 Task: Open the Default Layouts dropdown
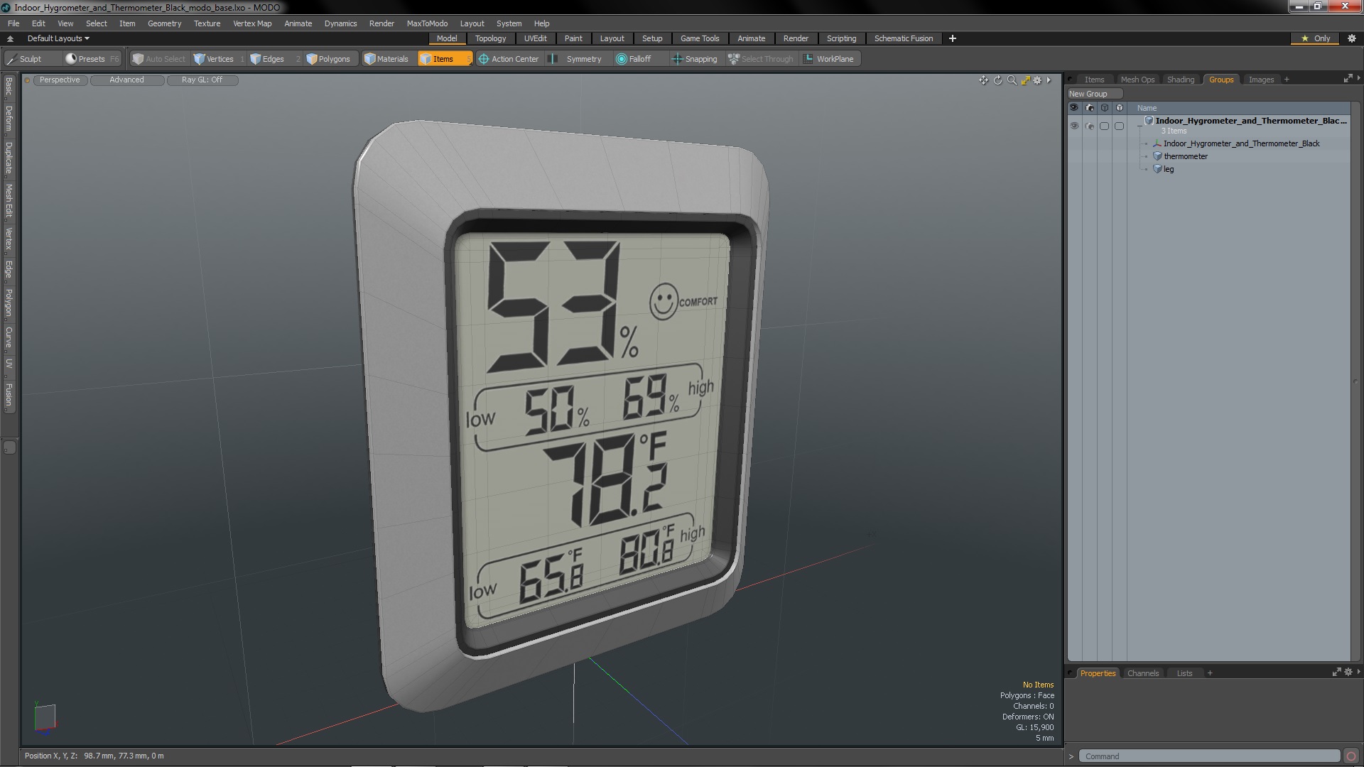point(58,38)
